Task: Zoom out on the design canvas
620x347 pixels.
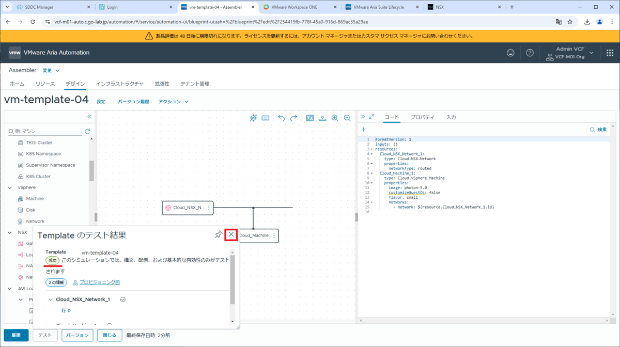Action: pyautogui.click(x=347, y=118)
